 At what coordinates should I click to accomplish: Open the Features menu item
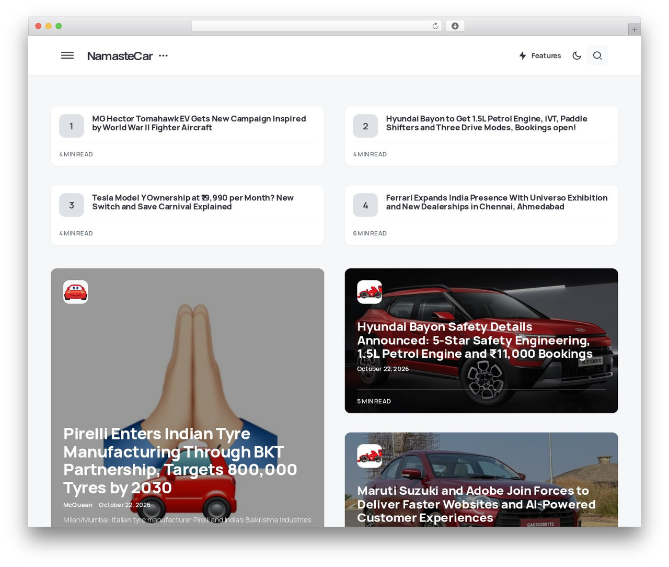[x=546, y=55]
